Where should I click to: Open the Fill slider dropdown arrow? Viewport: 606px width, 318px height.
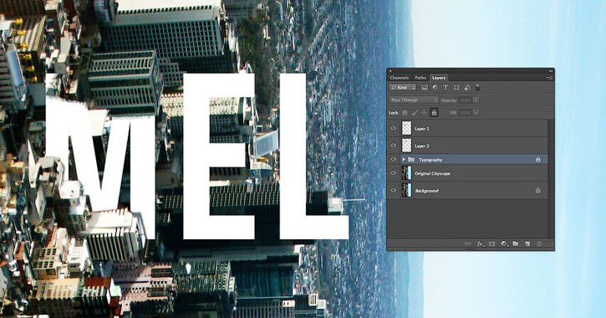pos(476,113)
